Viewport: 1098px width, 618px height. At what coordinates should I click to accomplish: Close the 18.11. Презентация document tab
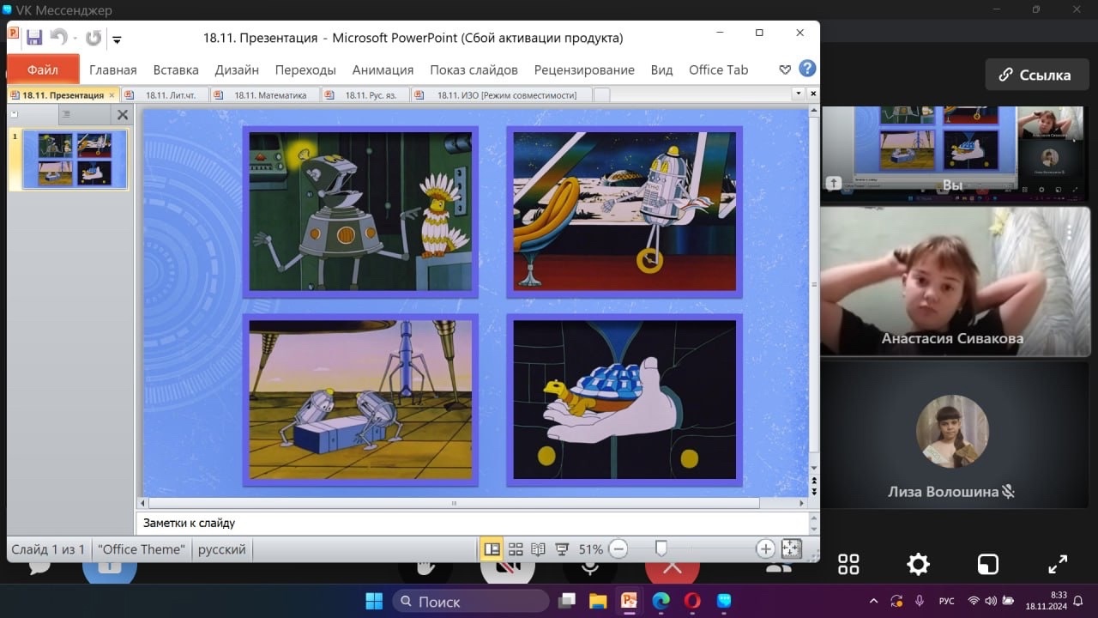[112, 95]
